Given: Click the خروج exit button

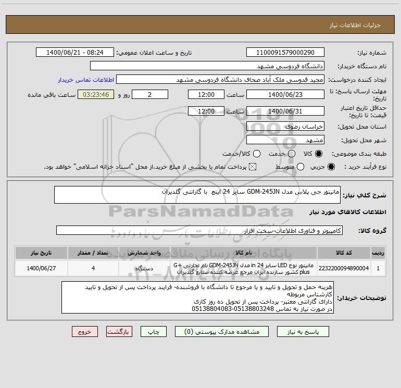Looking at the screenshot, I should [x=85, y=332].
